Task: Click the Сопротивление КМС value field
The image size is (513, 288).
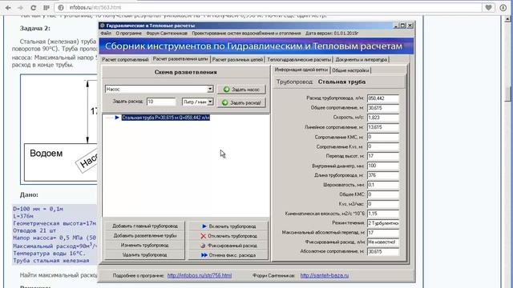Action: 383,137
